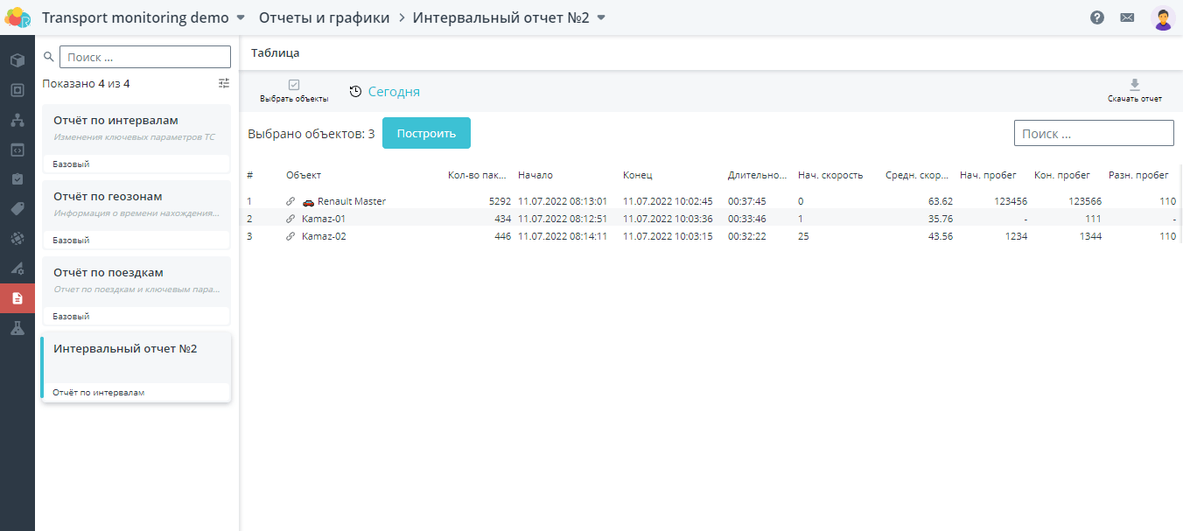The height and width of the screenshot is (531, 1183).
Task: Click the # column header
Action: (x=249, y=175)
